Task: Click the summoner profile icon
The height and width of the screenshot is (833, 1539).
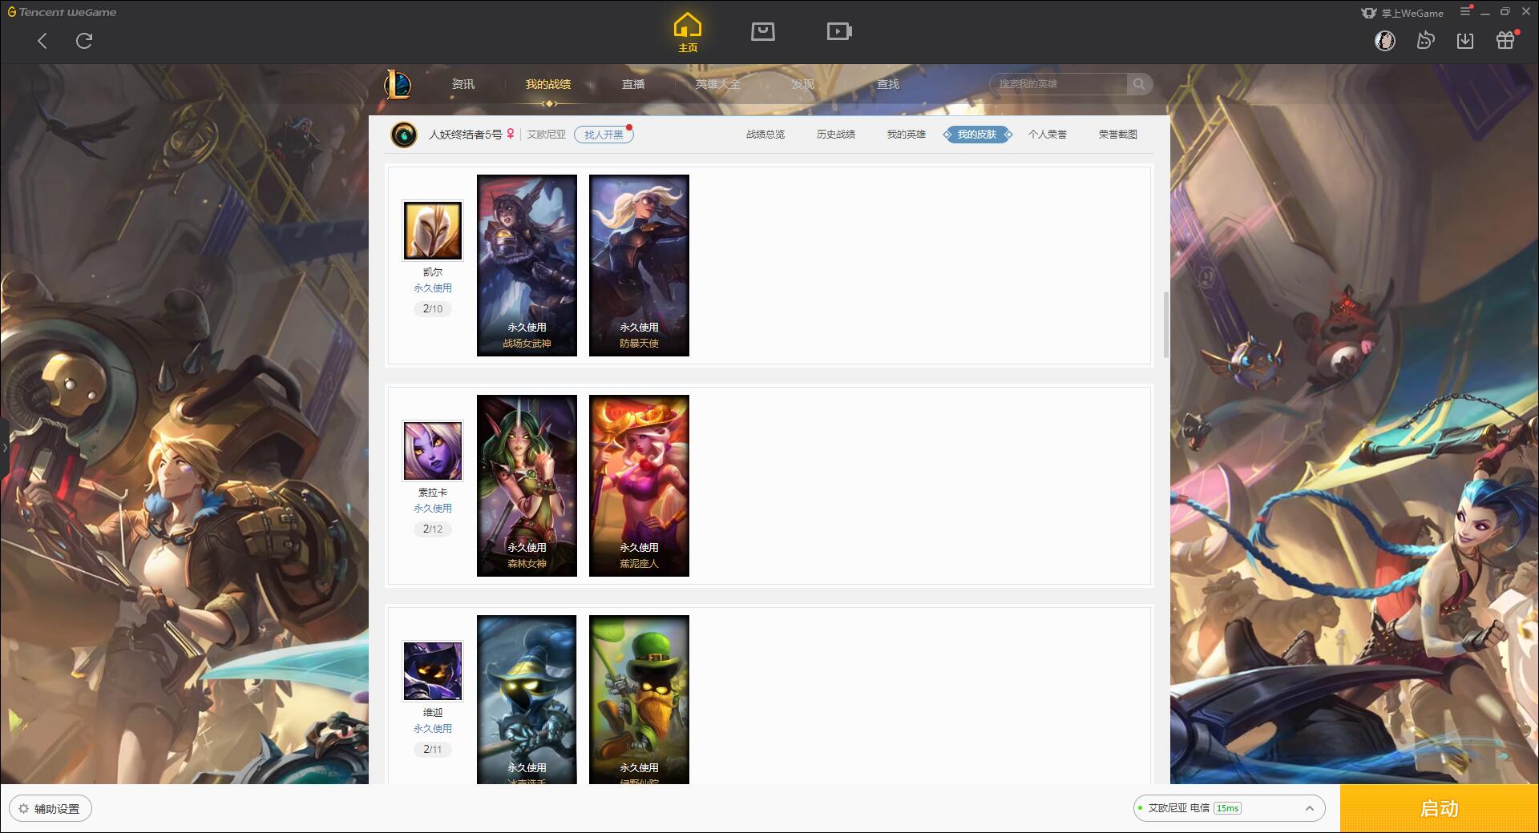Action: 404,135
